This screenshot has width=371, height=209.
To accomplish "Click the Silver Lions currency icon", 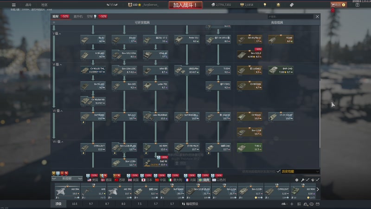I will [x=213, y=5].
